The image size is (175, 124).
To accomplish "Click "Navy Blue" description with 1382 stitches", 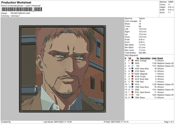I will [x=144, y=87].
